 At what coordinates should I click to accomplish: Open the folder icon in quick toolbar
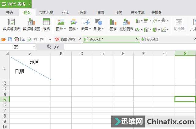(x=4, y=39)
